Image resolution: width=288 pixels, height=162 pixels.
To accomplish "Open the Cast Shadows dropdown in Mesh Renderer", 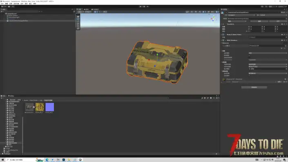I will pos(268,53).
